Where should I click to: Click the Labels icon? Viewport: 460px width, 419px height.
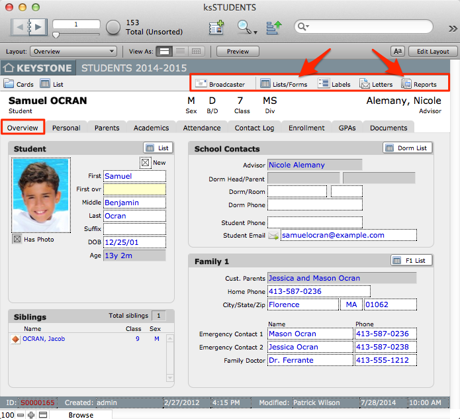323,84
